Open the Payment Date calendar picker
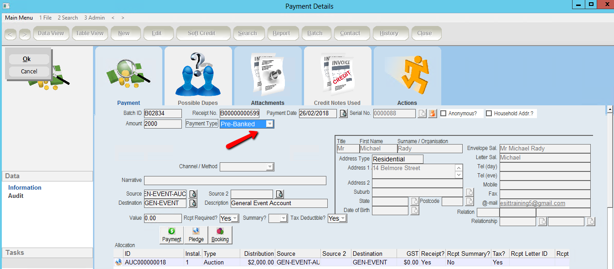This screenshot has width=614, height=269. click(x=343, y=114)
